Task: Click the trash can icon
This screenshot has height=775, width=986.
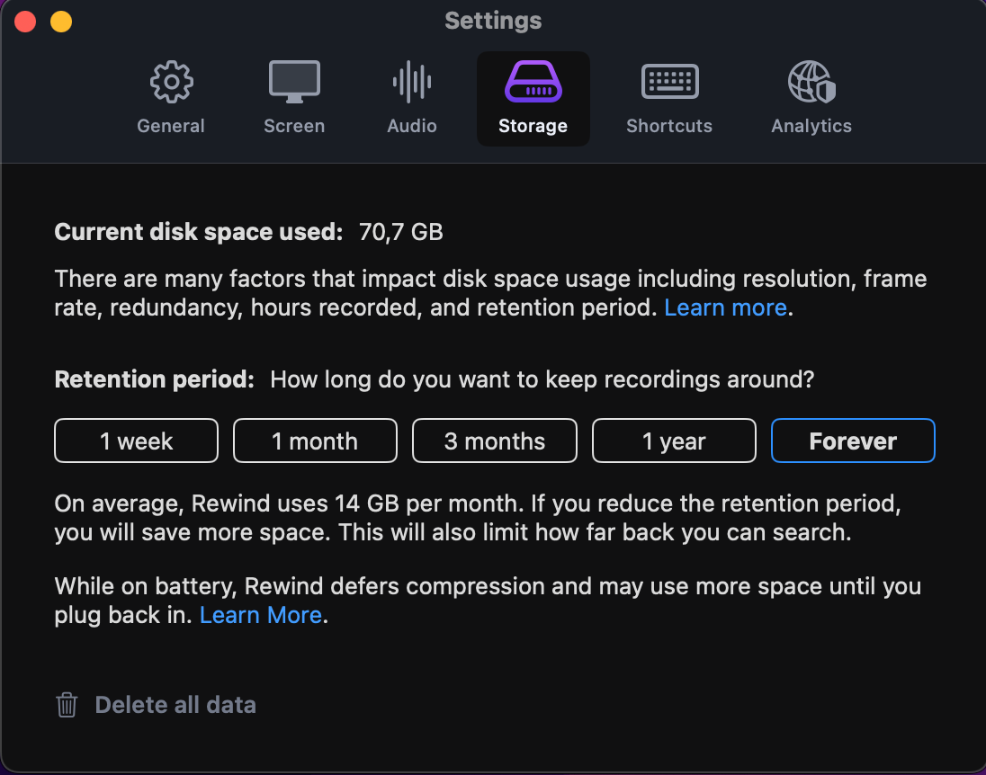Action: tap(67, 705)
